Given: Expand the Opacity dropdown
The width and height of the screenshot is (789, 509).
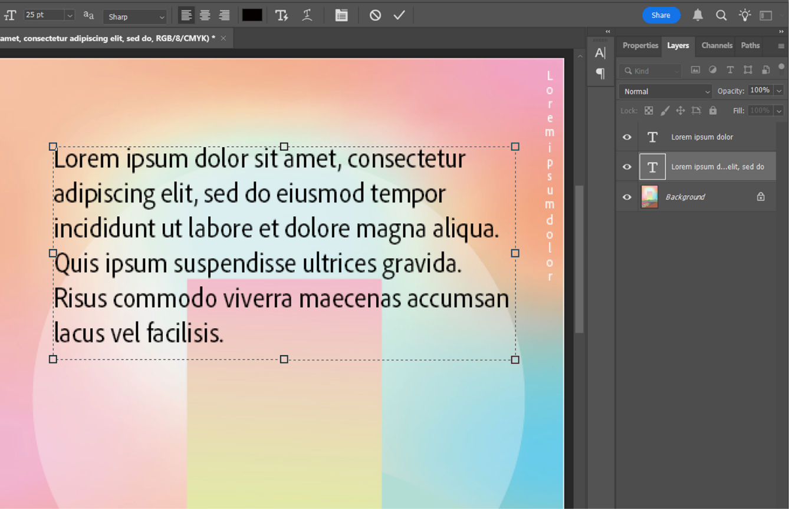Looking at the screenshot, I should (x=778, y=90).
